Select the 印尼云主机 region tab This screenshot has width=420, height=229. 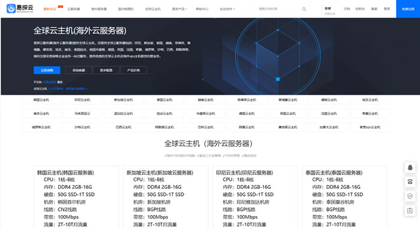pyautogui.click(x=82, y=100)
